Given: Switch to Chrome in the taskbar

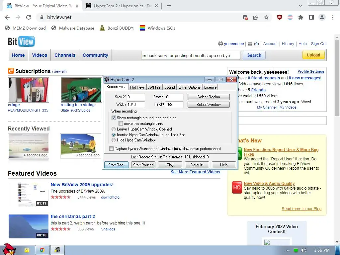Looking at the screenshot, I should click(42, 250).
